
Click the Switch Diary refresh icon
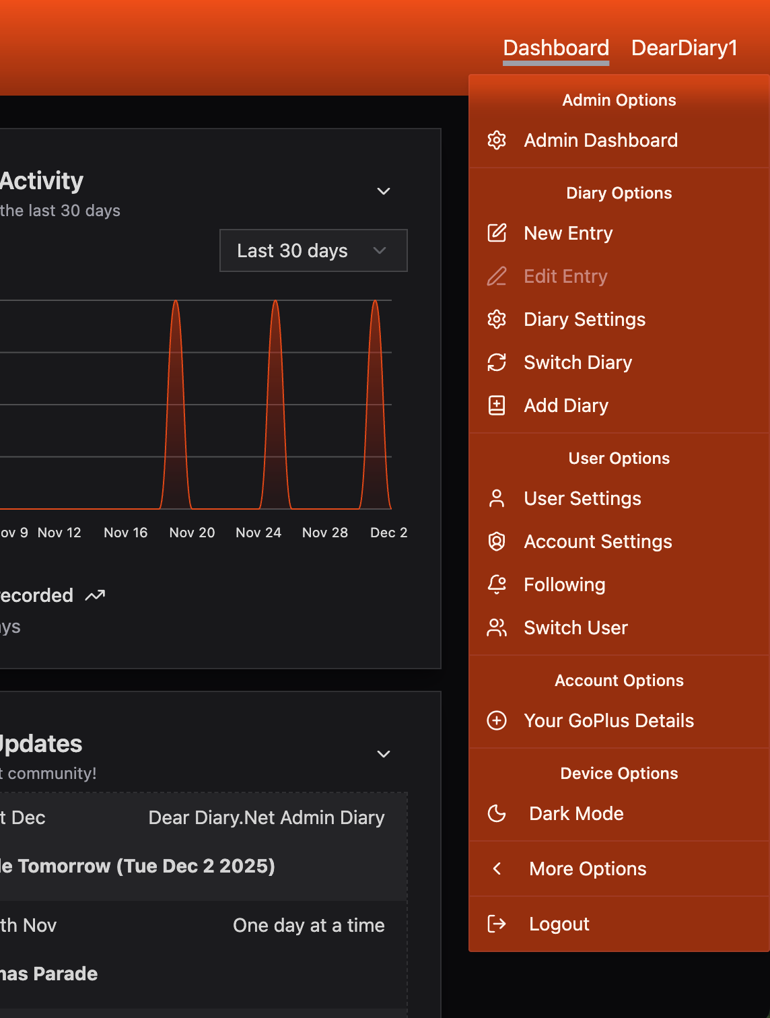click(497, 362)
